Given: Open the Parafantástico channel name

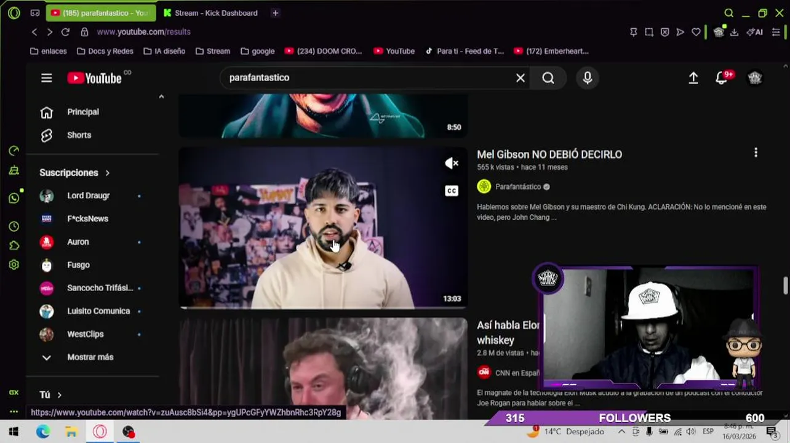Looking at the screenshot, I should [518, 186].
